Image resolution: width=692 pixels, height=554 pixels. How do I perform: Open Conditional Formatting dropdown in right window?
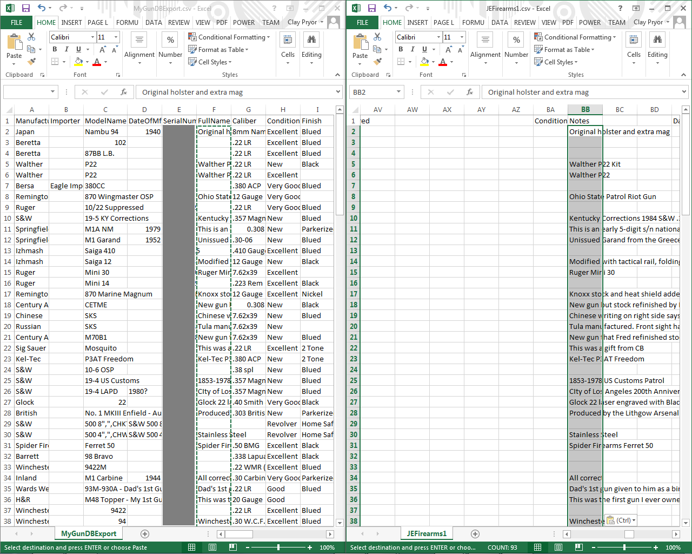[x=575, y=37]
